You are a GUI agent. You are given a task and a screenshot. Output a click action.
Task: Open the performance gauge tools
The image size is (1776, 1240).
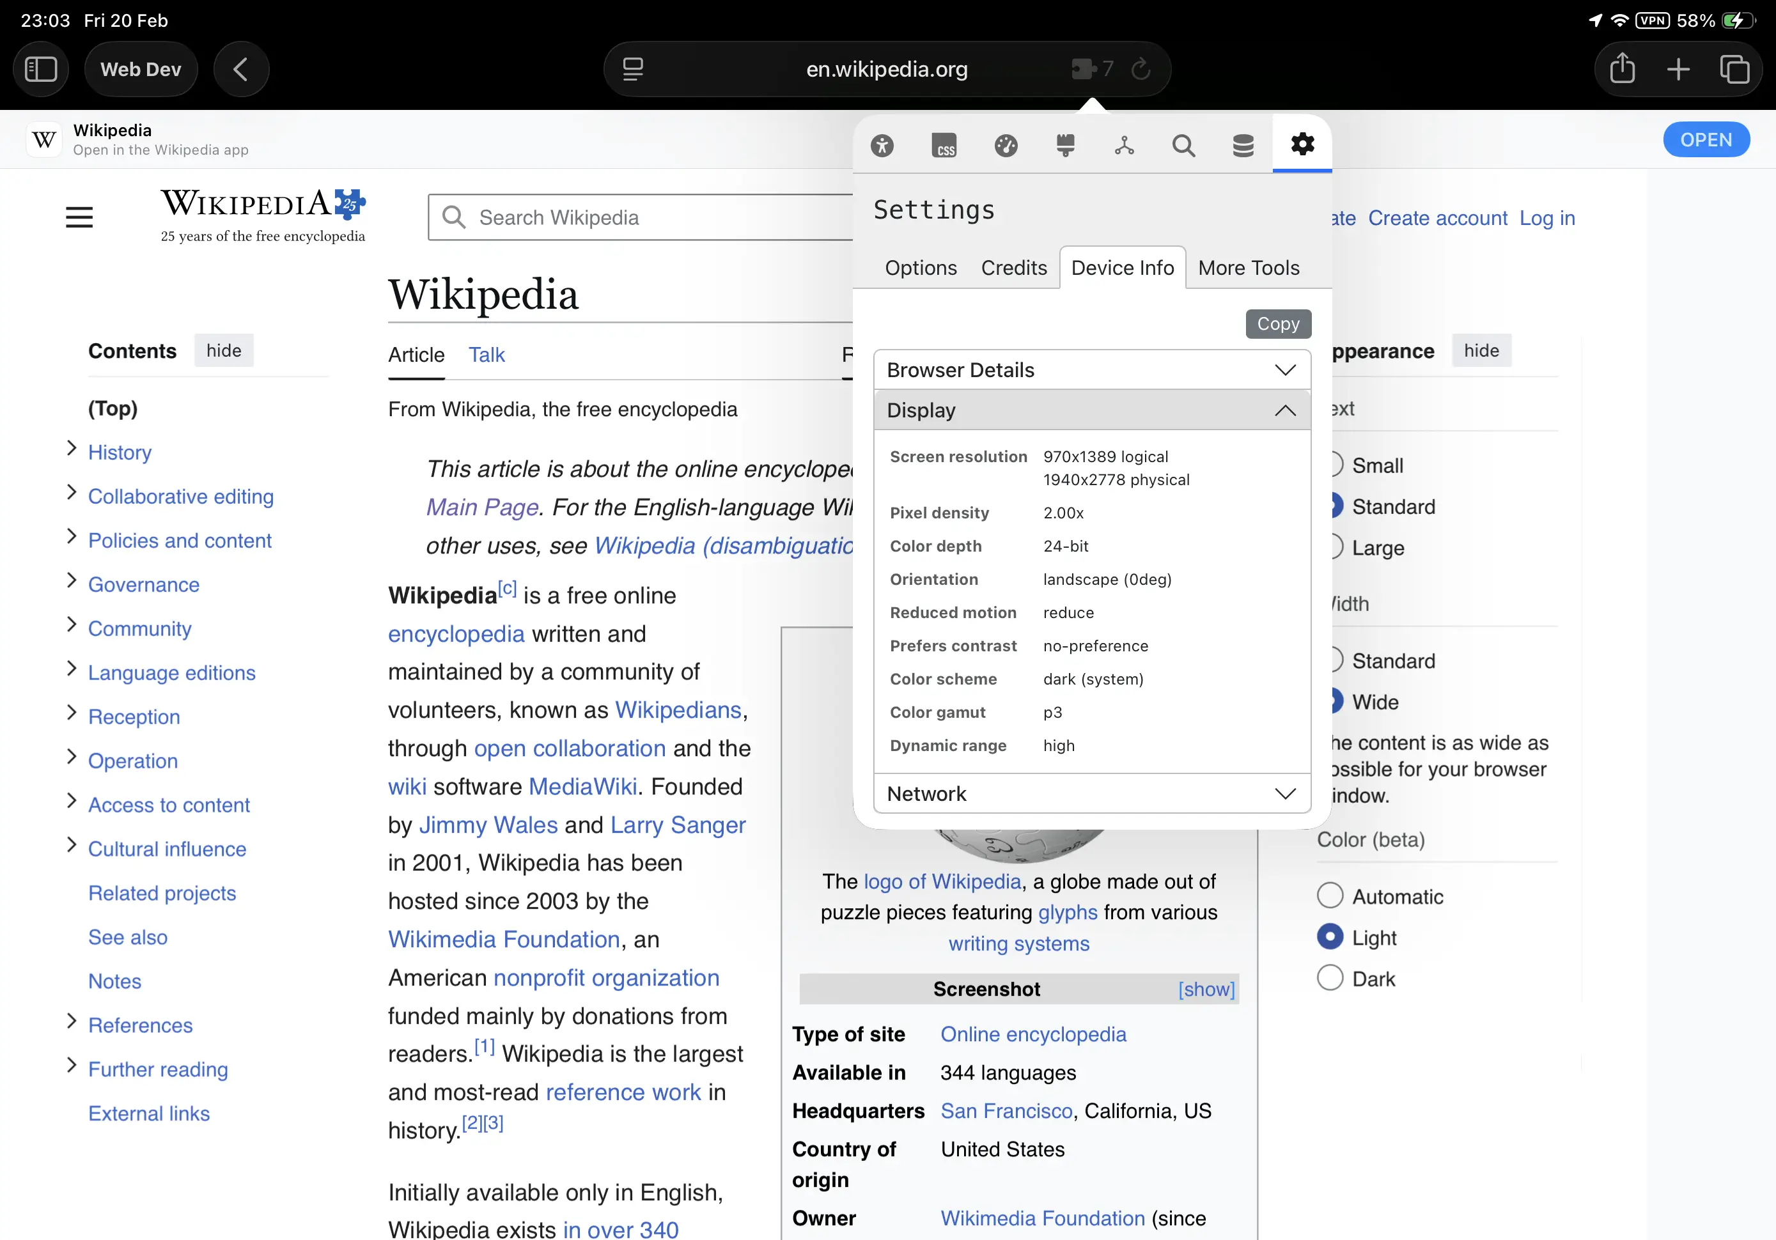point(1006,146)
